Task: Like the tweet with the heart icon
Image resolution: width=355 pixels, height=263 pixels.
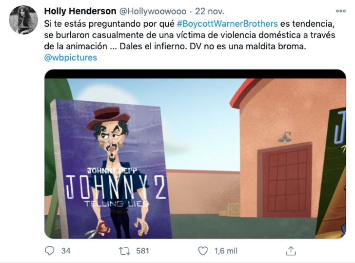Action: (x=203, y=251)
